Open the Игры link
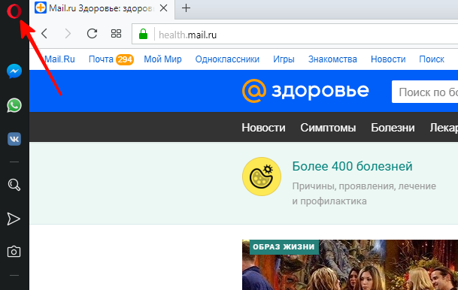 tap(284, 59)
